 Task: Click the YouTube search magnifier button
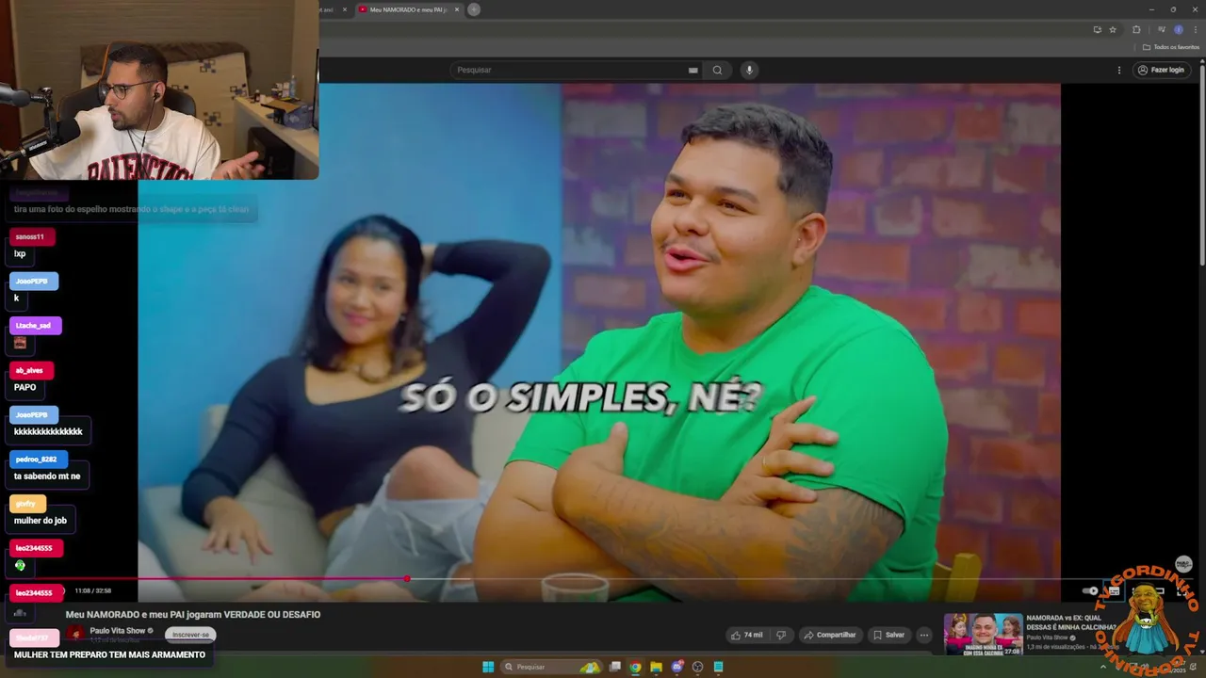click(718, 70)
